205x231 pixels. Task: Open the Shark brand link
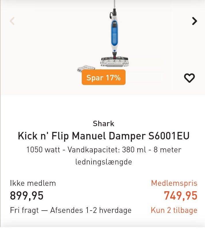(104, 124)
